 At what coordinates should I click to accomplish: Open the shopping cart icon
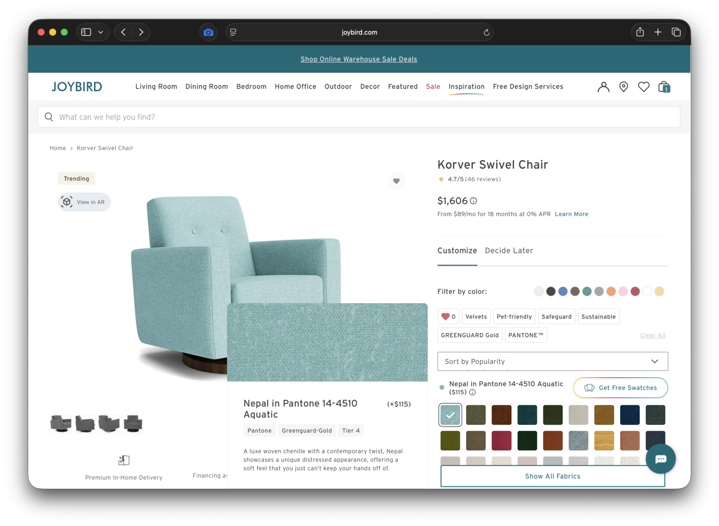click(x=664, y=87)
